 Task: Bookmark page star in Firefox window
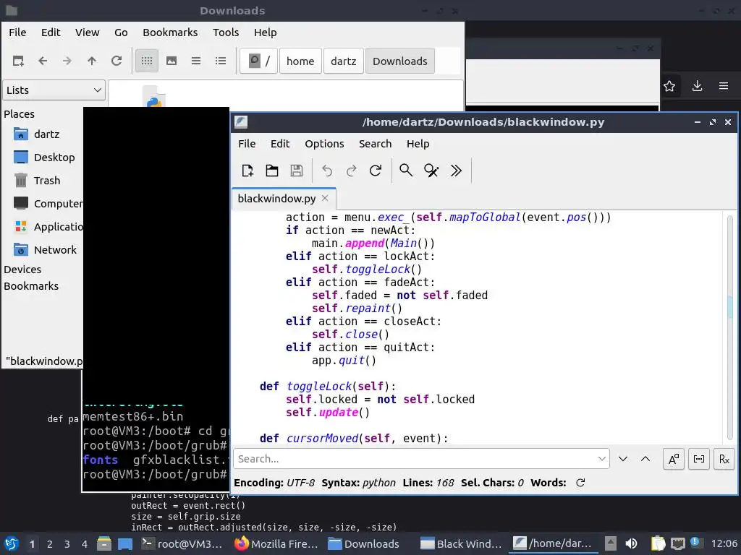(x=669, y=87)
